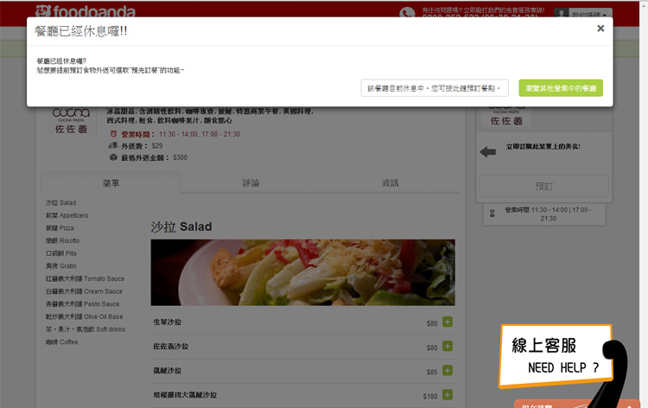Click left arrow icon in cart panel
The image size is (648, 408).
pos(487,152)
